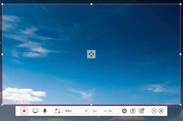Open the dropdown arrow beside the microphone icon
This screenshot has width=183, height=121.
tap(48, 111)
